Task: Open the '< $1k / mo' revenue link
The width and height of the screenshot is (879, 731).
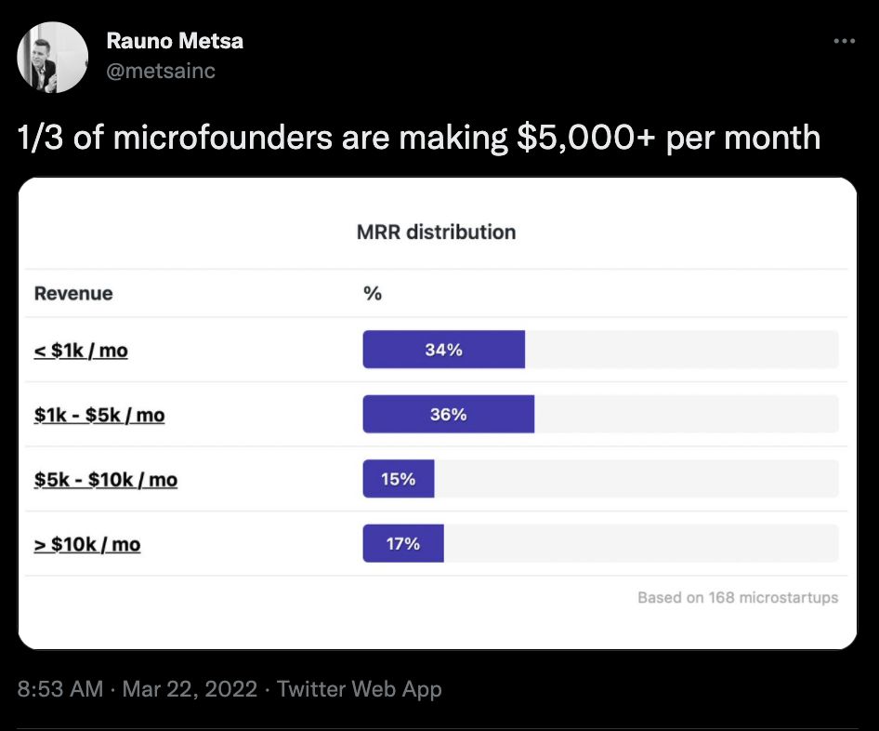Action: (x=81, y=351)
